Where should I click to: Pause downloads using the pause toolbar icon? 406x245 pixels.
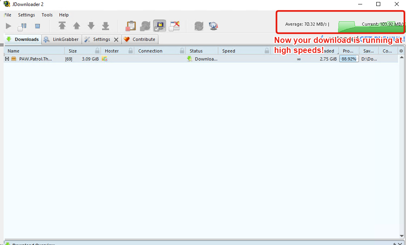(22, 26)
